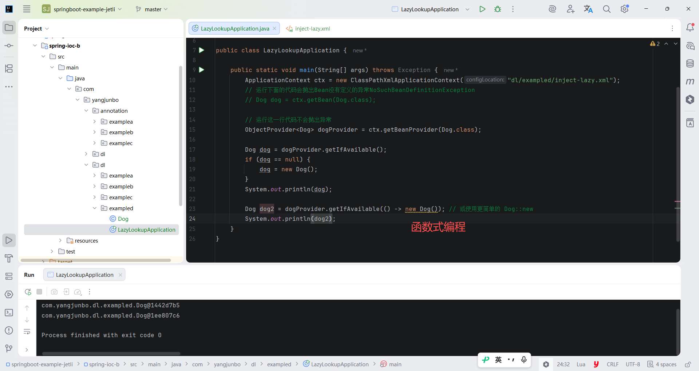Click the editor vertical scrollbar
The width and height of the screenshot is (699, 371).
[x=678, y=164]
